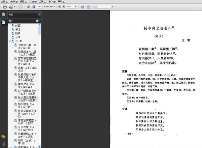The width and height of the screenshot is (202, 148).
Task: Click the Print toolbar icon
Action: (5, 7)
